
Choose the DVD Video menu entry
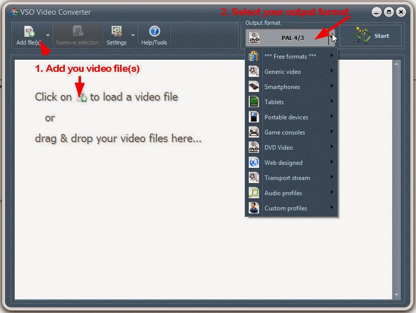coord(291,147)
